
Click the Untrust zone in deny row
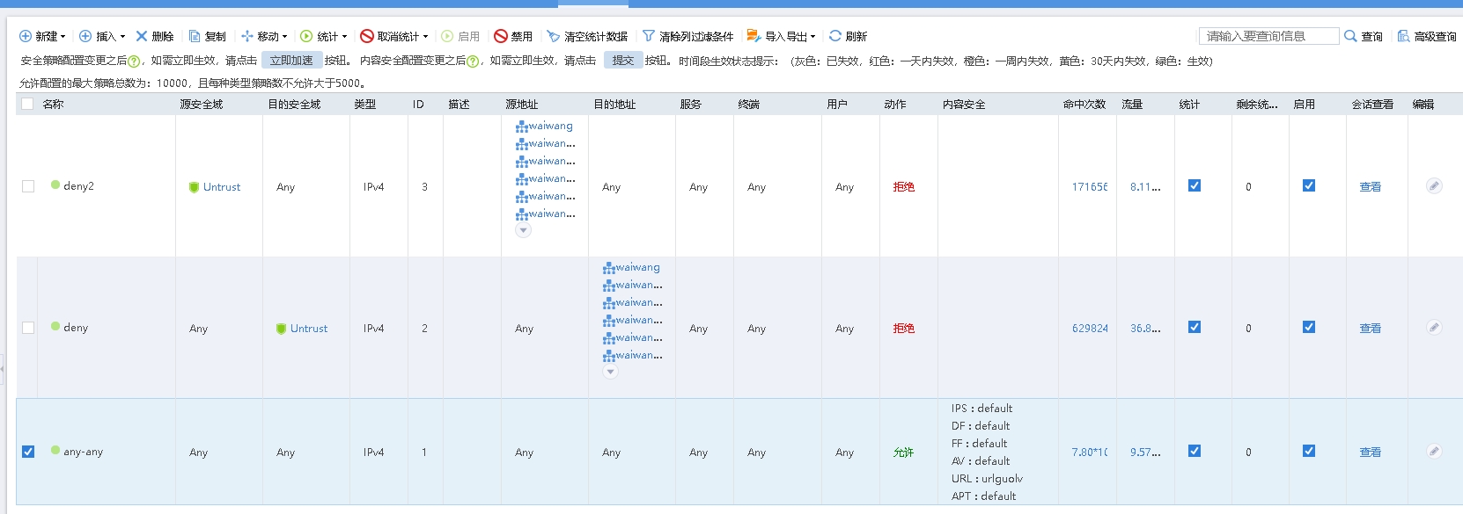pyautogui.click(x=309, y=329)
